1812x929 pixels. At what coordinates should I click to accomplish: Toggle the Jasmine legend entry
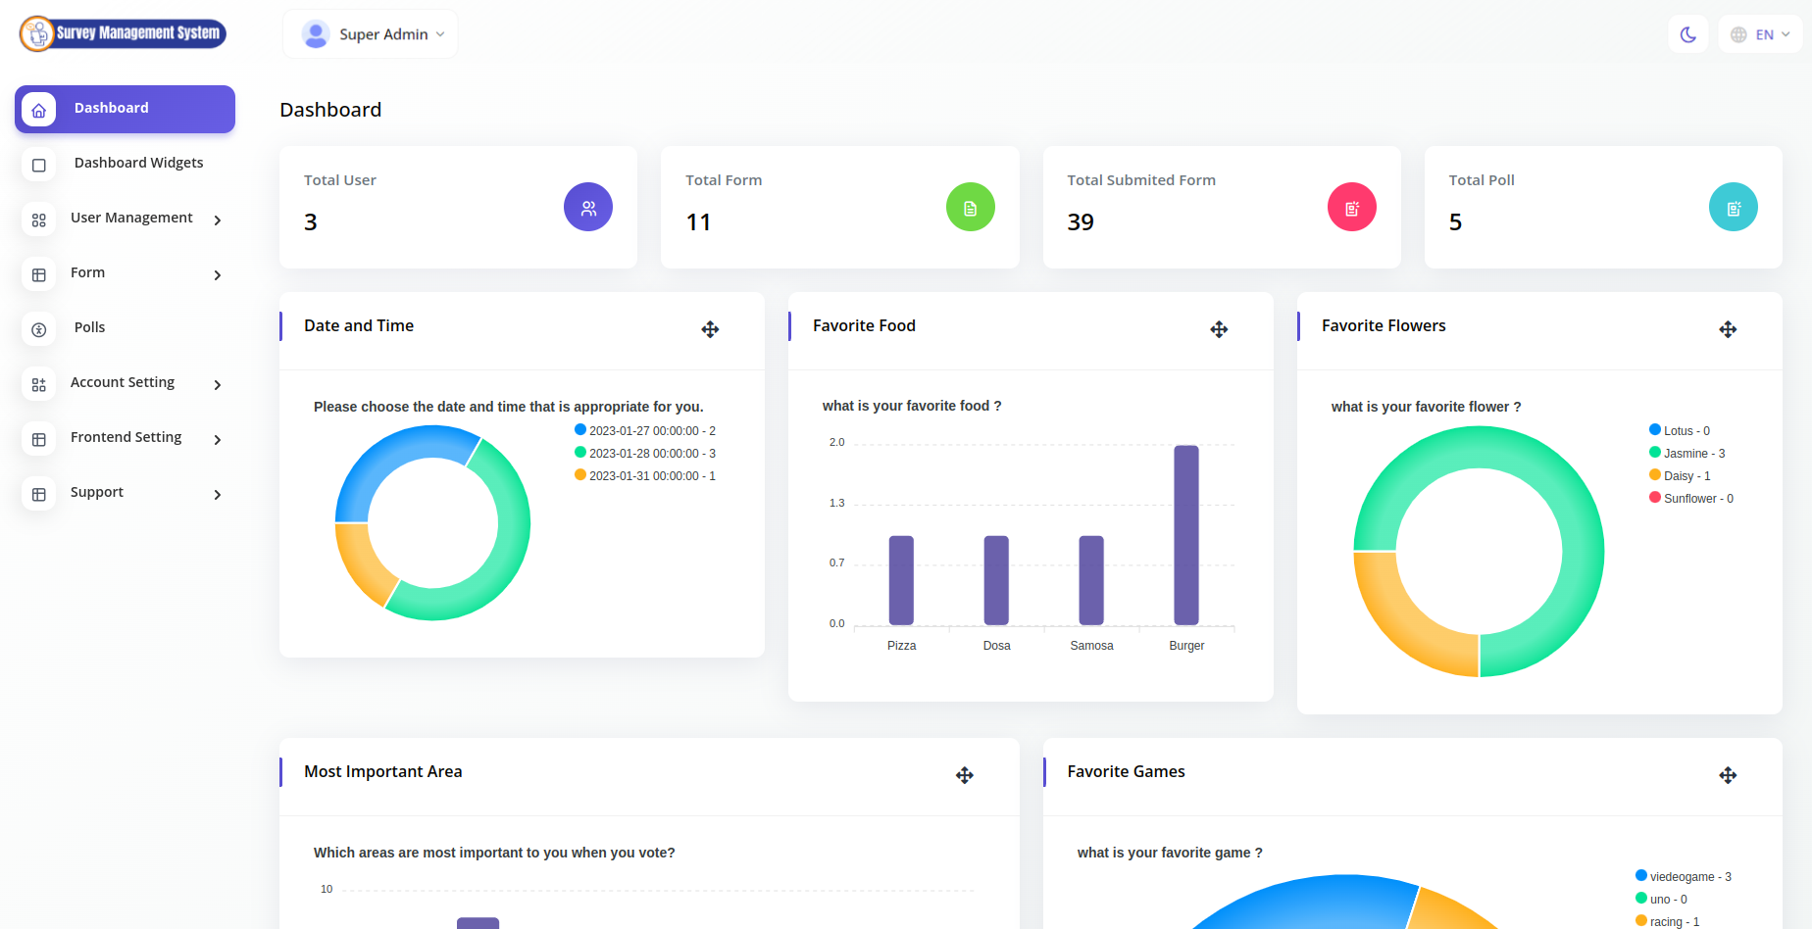1687,453
